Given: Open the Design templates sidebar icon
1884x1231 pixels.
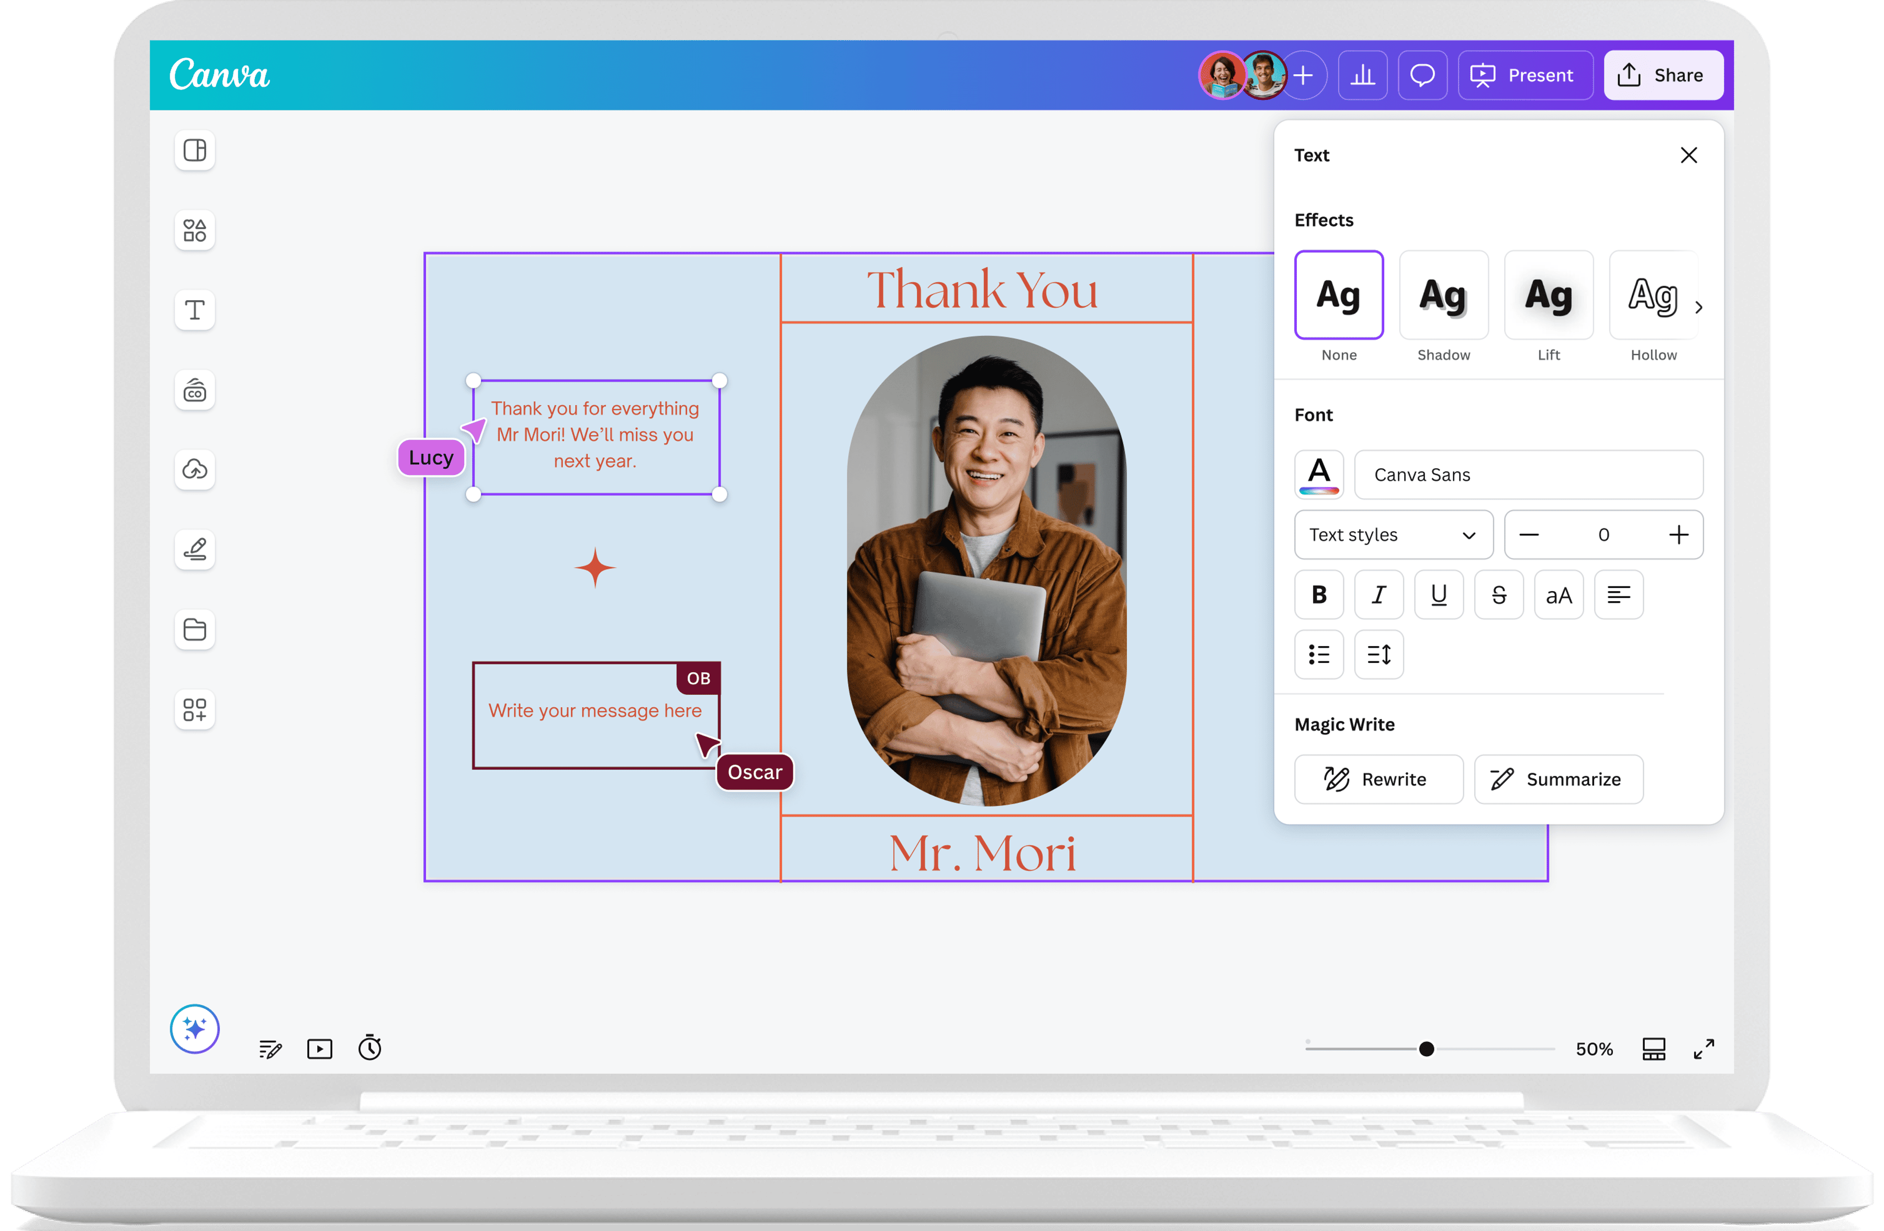Looking at the screenshot, I should [x=195, y=150].
